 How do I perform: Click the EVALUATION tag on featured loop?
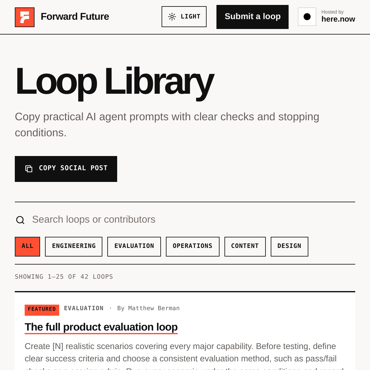pyautogui.click(x=84, y=308)
